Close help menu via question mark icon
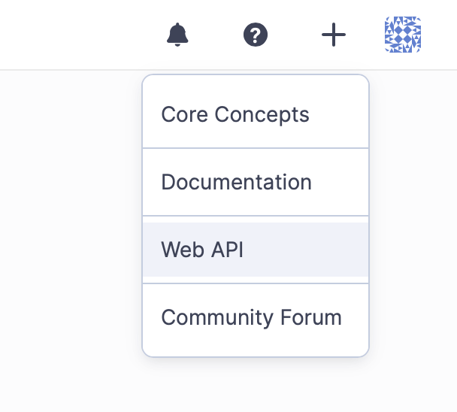The image size is (457, 412). tap(256, 35)
